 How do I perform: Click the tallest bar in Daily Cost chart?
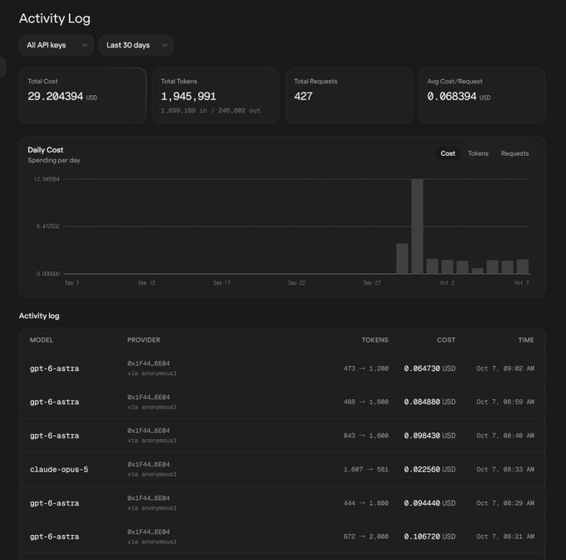coord(417,226)
